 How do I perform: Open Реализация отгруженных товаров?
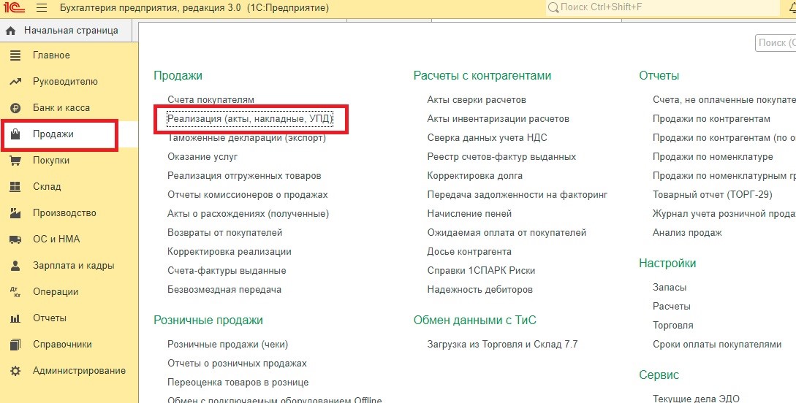pyautogui.click(x=244, y=176)
